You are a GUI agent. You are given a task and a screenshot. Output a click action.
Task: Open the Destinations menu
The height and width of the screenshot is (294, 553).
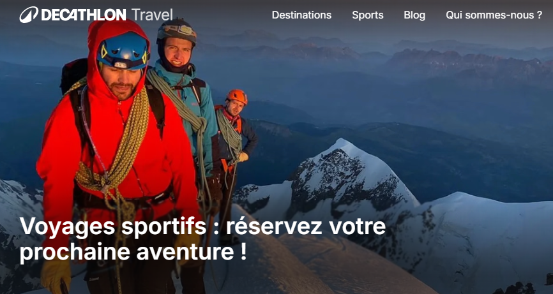[x=301, y=15]
